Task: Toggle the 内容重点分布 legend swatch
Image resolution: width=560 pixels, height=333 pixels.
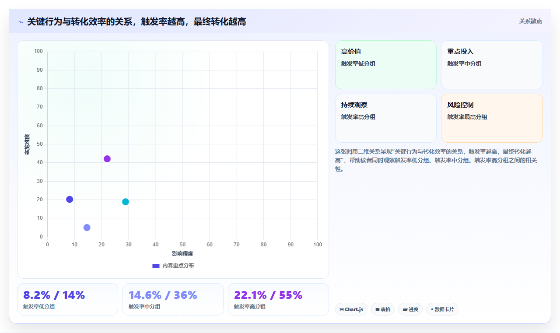Action: (x=156, y=266)
